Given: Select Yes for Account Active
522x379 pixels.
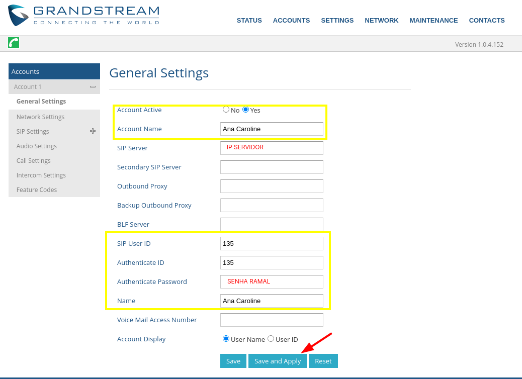Looking at the screenshot, I should point(246,110).
